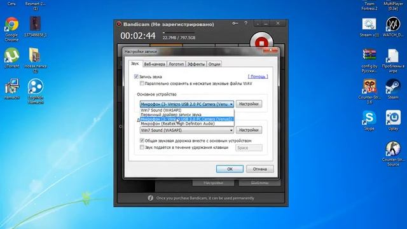Click Отмена to cancel settings

(260, 169)
